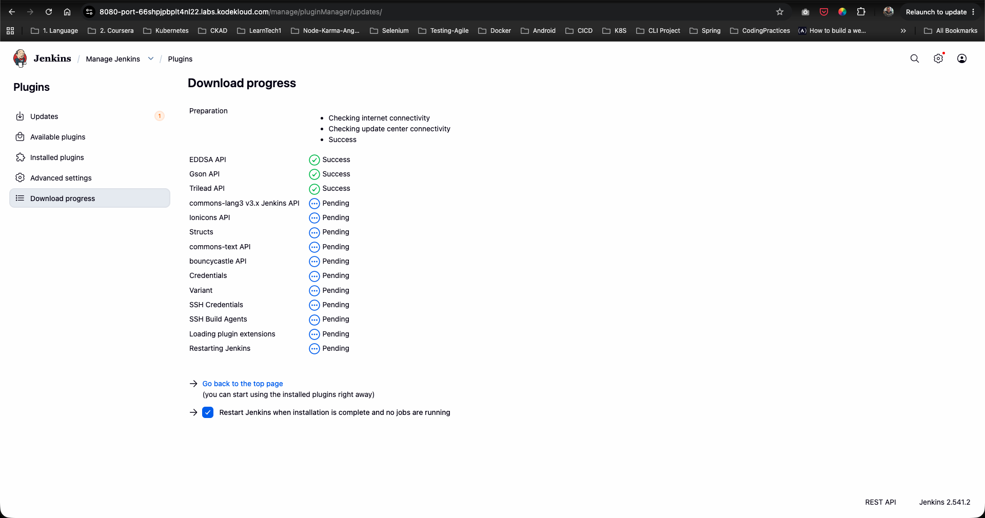Click browser back arrow
The height and width of the screenshot is (518, 985).
click(12, 12)
